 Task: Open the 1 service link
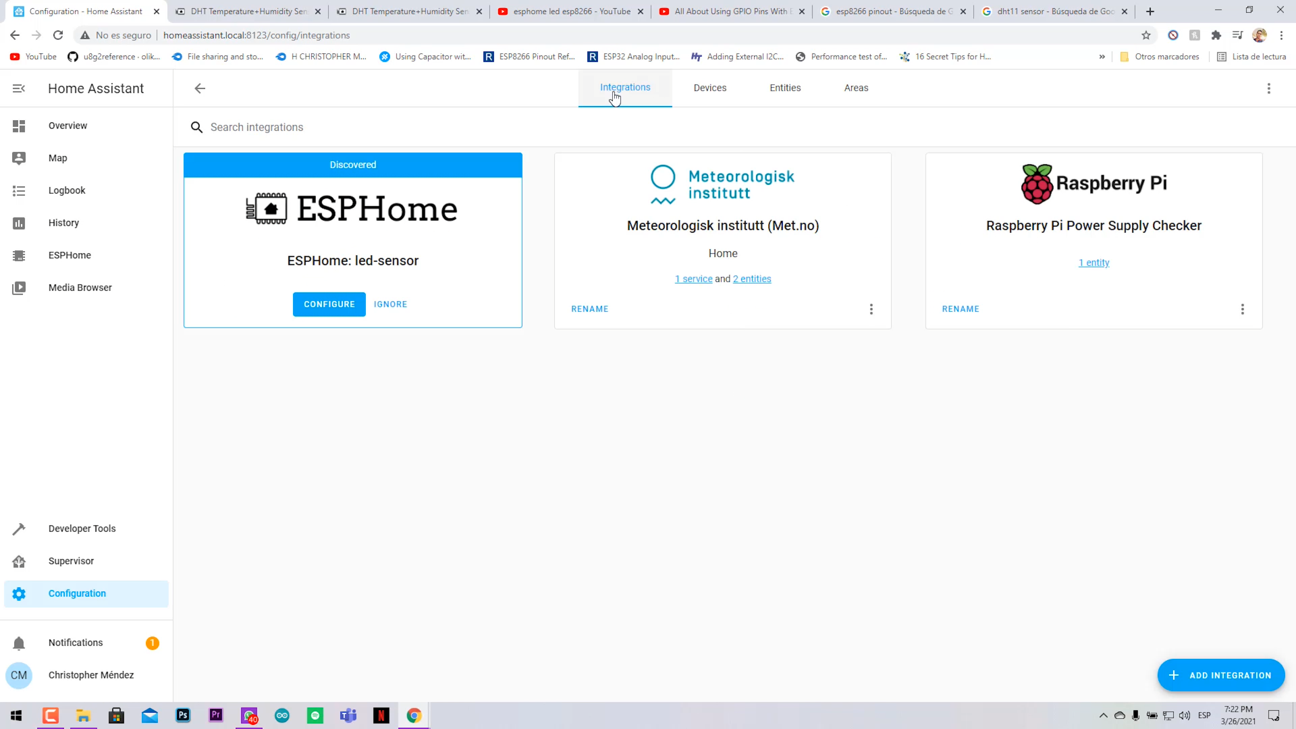694,279
